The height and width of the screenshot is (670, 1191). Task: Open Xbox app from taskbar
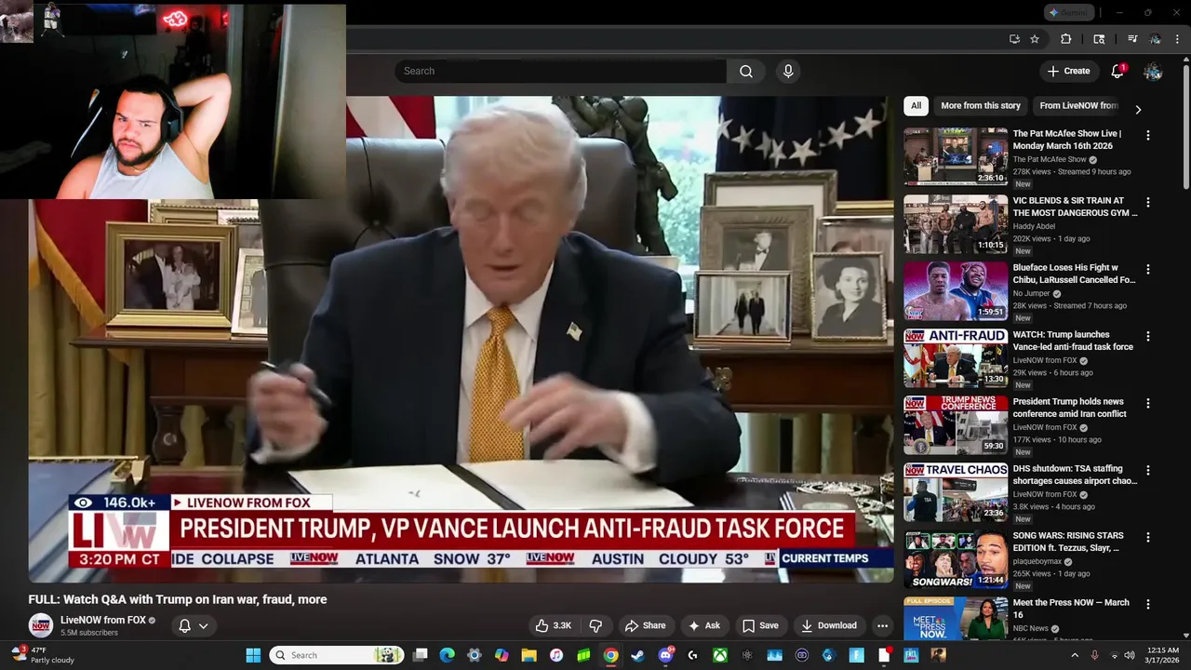pyautogui.click(x=719, y=655)
